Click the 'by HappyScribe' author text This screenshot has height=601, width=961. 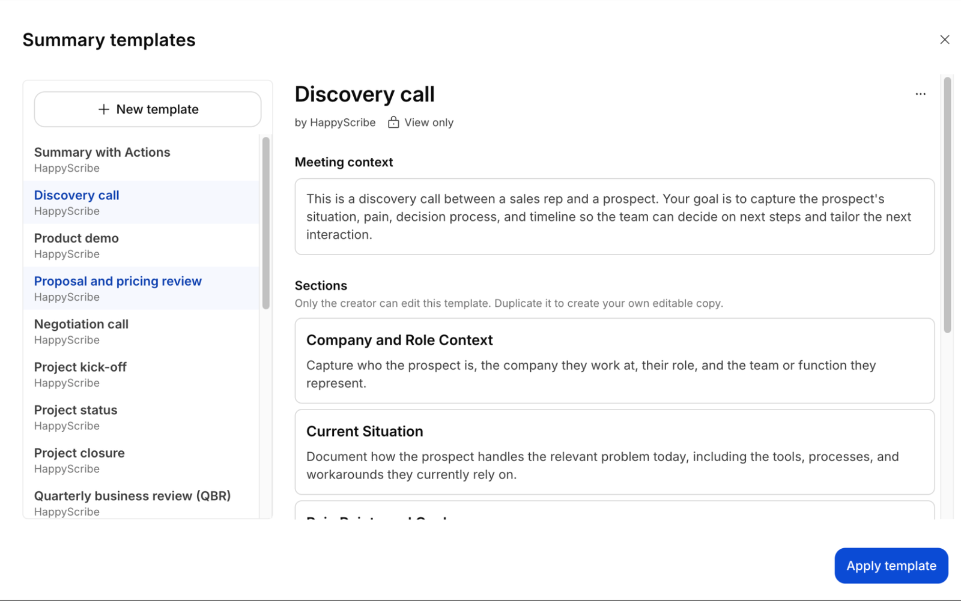[335, 122]
